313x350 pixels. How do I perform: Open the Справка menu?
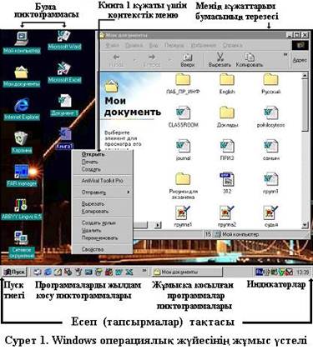(232, 45)
